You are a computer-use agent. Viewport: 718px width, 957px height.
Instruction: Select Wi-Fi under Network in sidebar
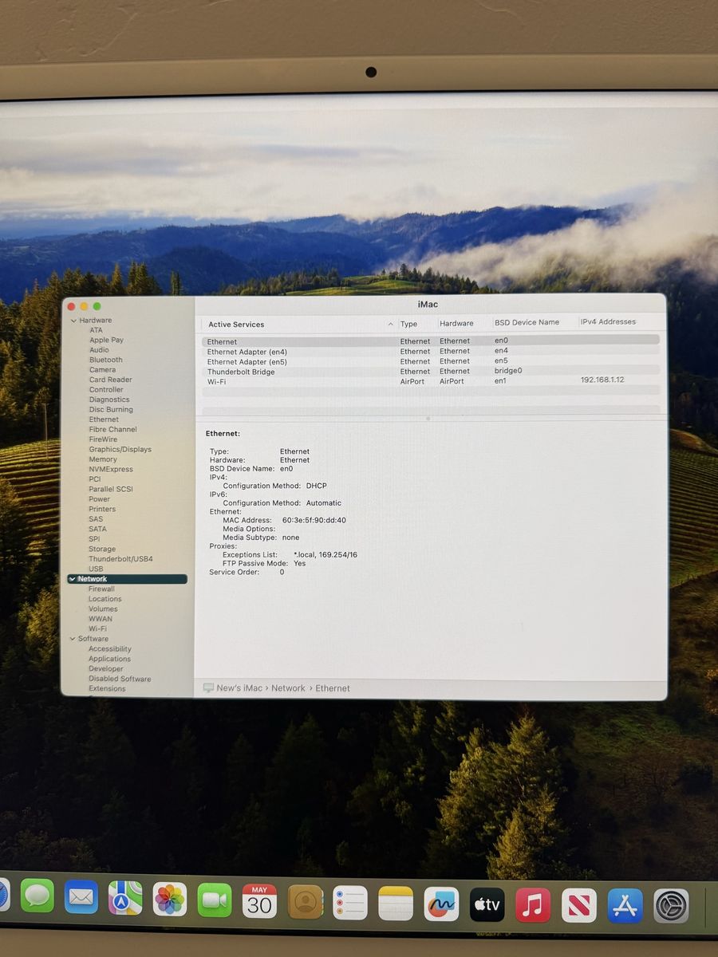pos(97,628)
